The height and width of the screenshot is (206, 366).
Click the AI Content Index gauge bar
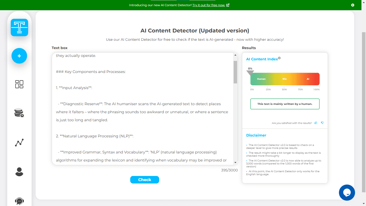(285, 79)
